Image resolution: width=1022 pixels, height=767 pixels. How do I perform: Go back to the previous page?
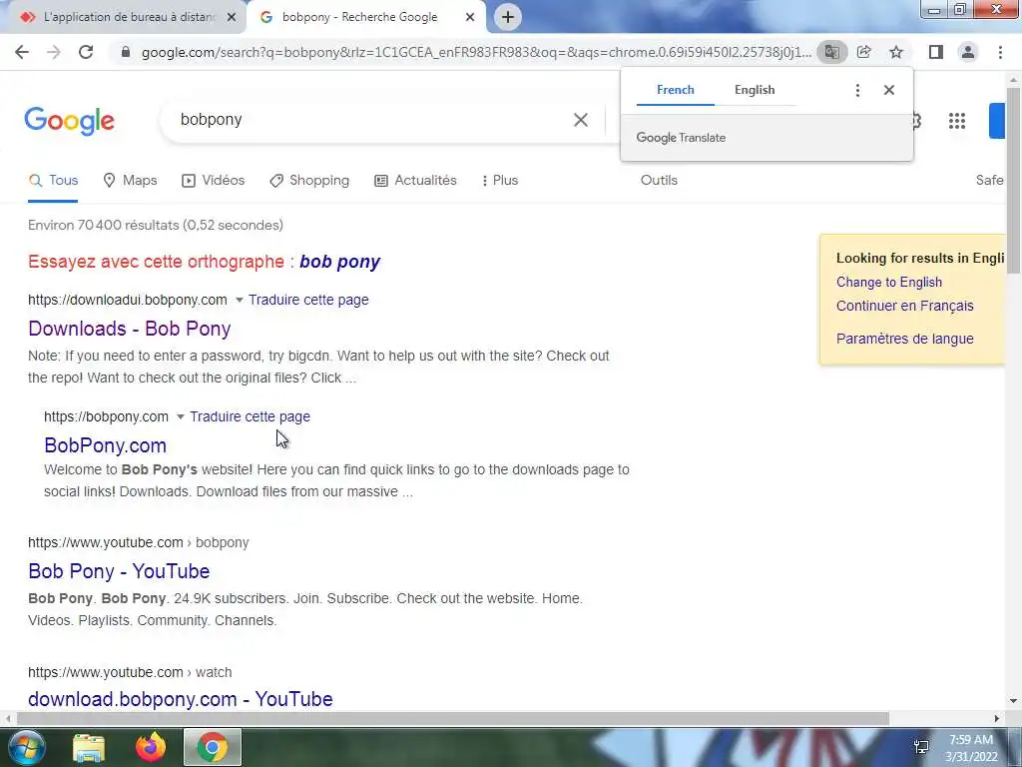22,52
